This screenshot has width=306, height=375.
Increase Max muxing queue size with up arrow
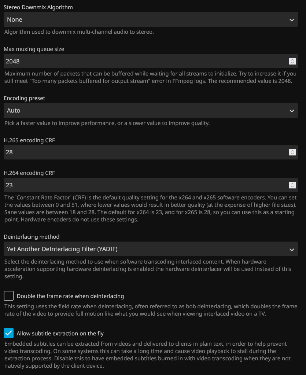pos(292,60)
